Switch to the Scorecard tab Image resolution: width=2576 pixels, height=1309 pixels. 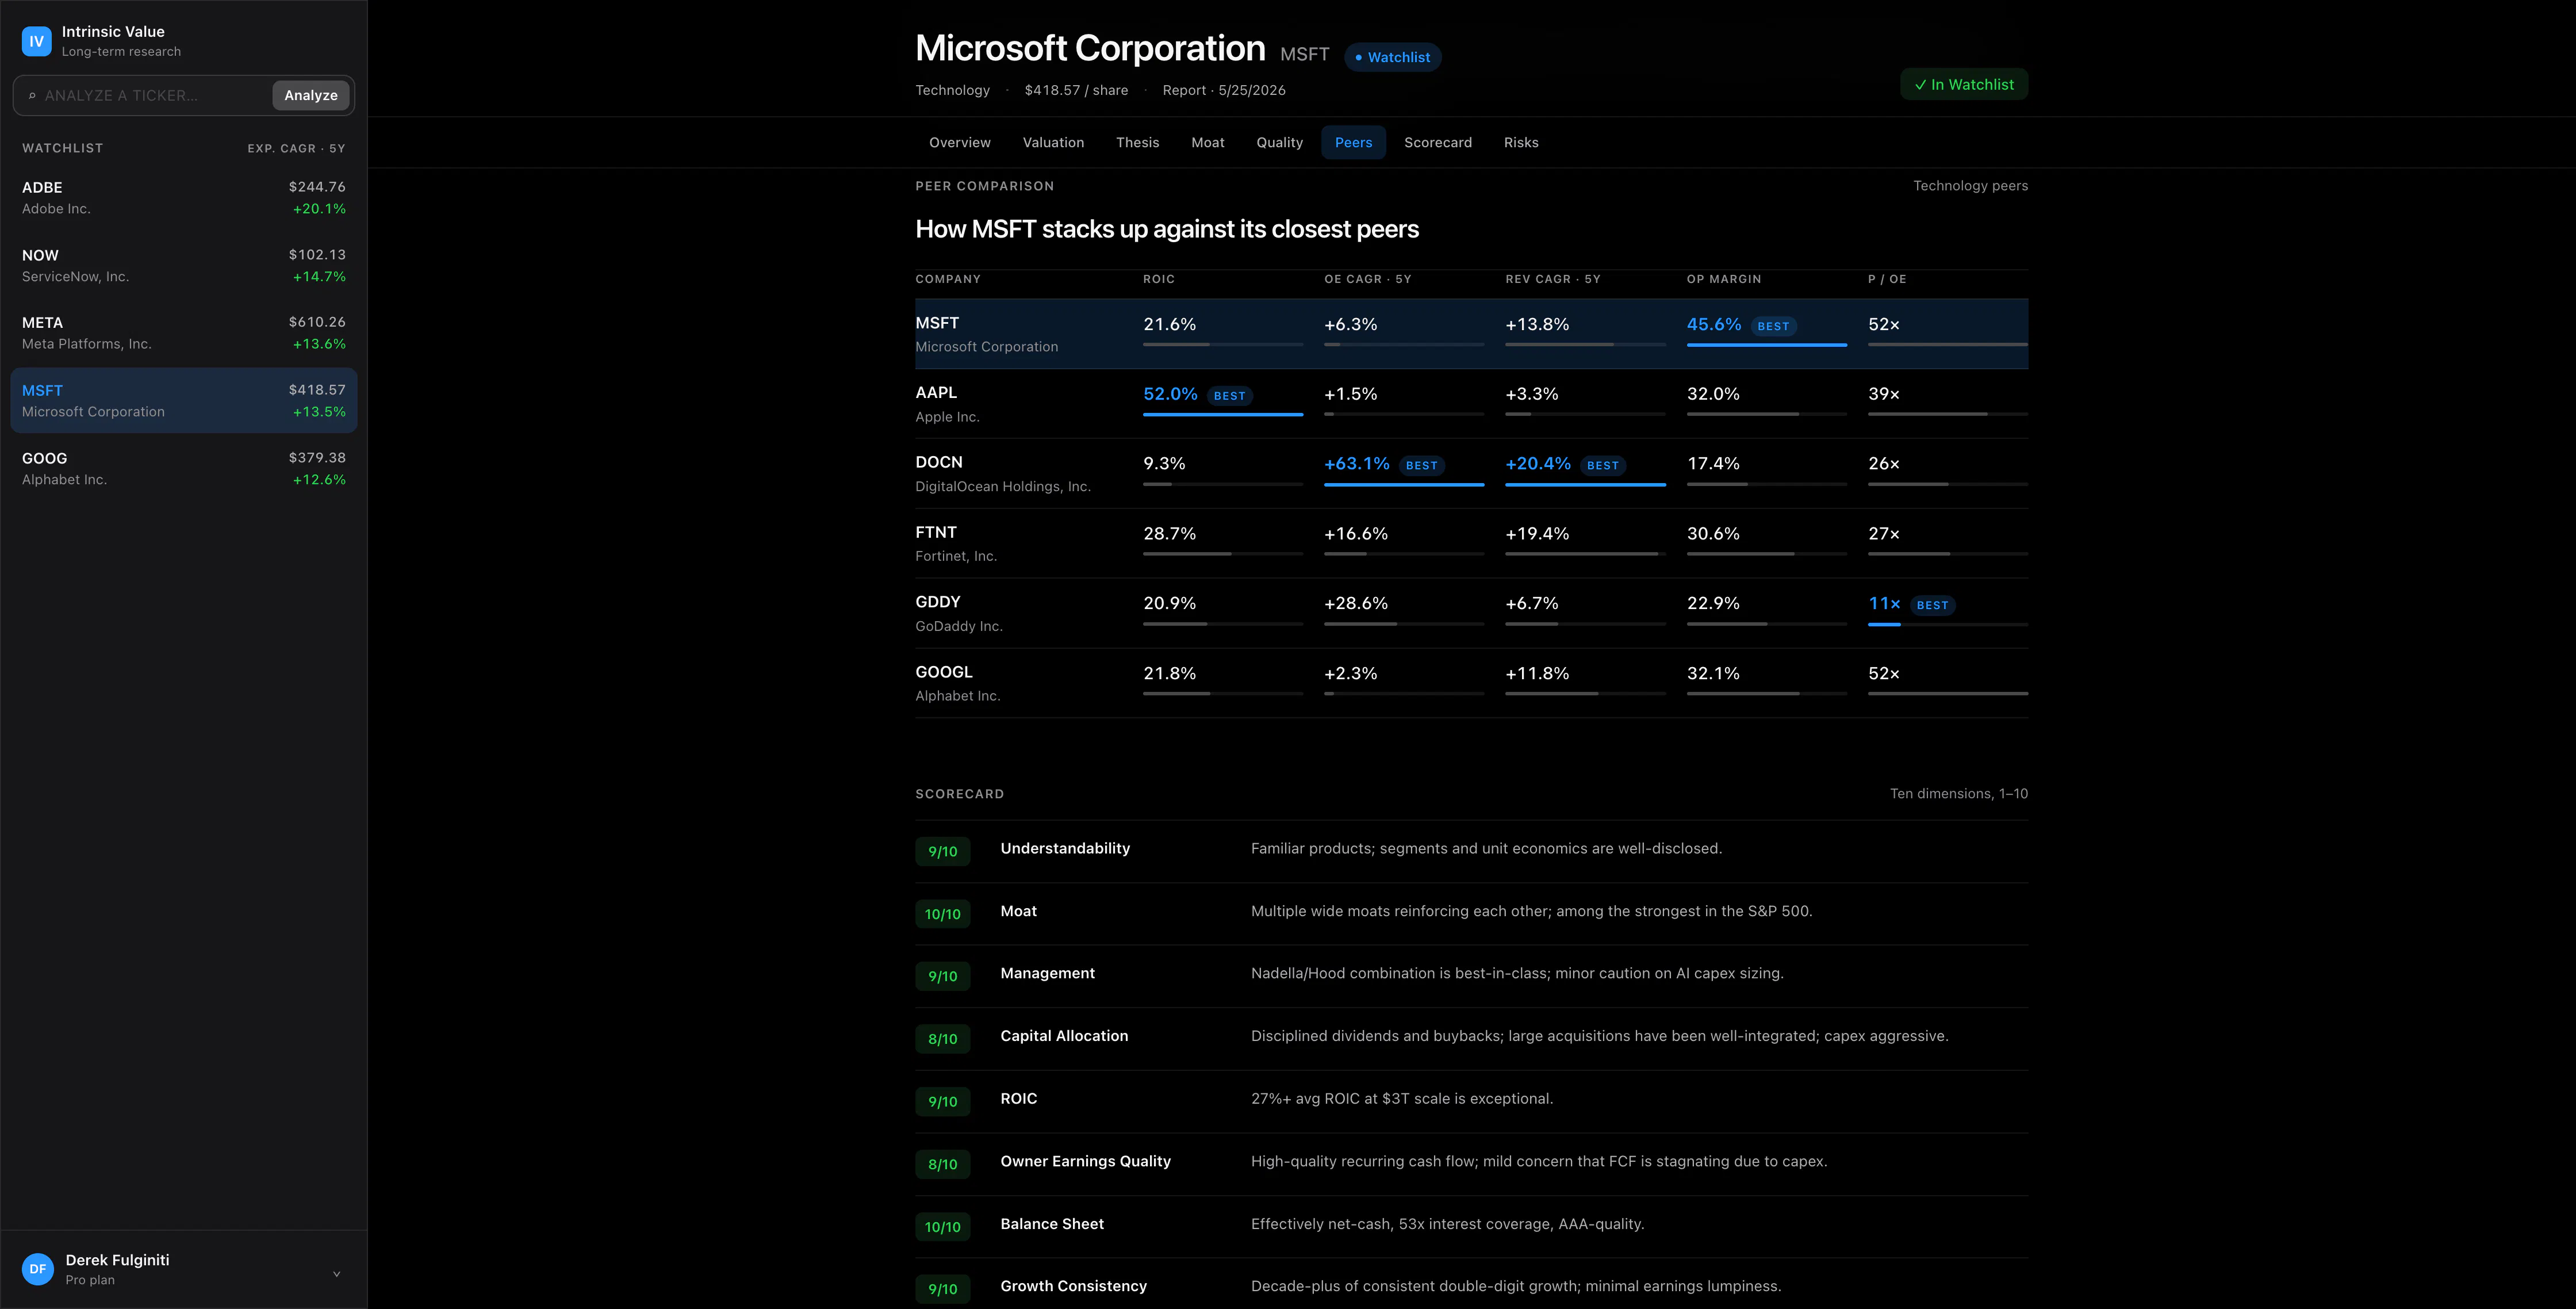pos(1438,143)
